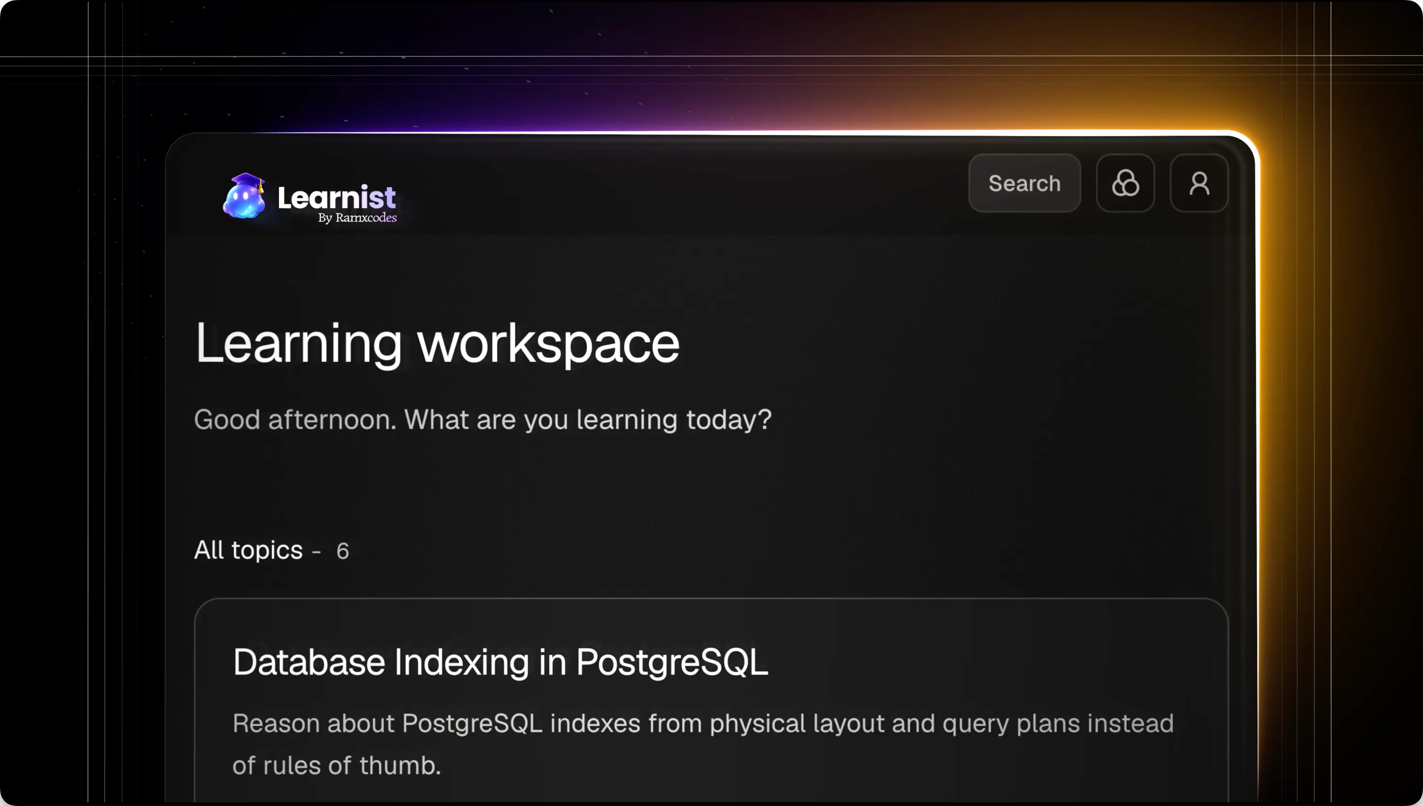Viewport: 1423px width, 806px height.
Task: Click the 'All topics' label
Action: pyautogui.click(x=248, y=550)
